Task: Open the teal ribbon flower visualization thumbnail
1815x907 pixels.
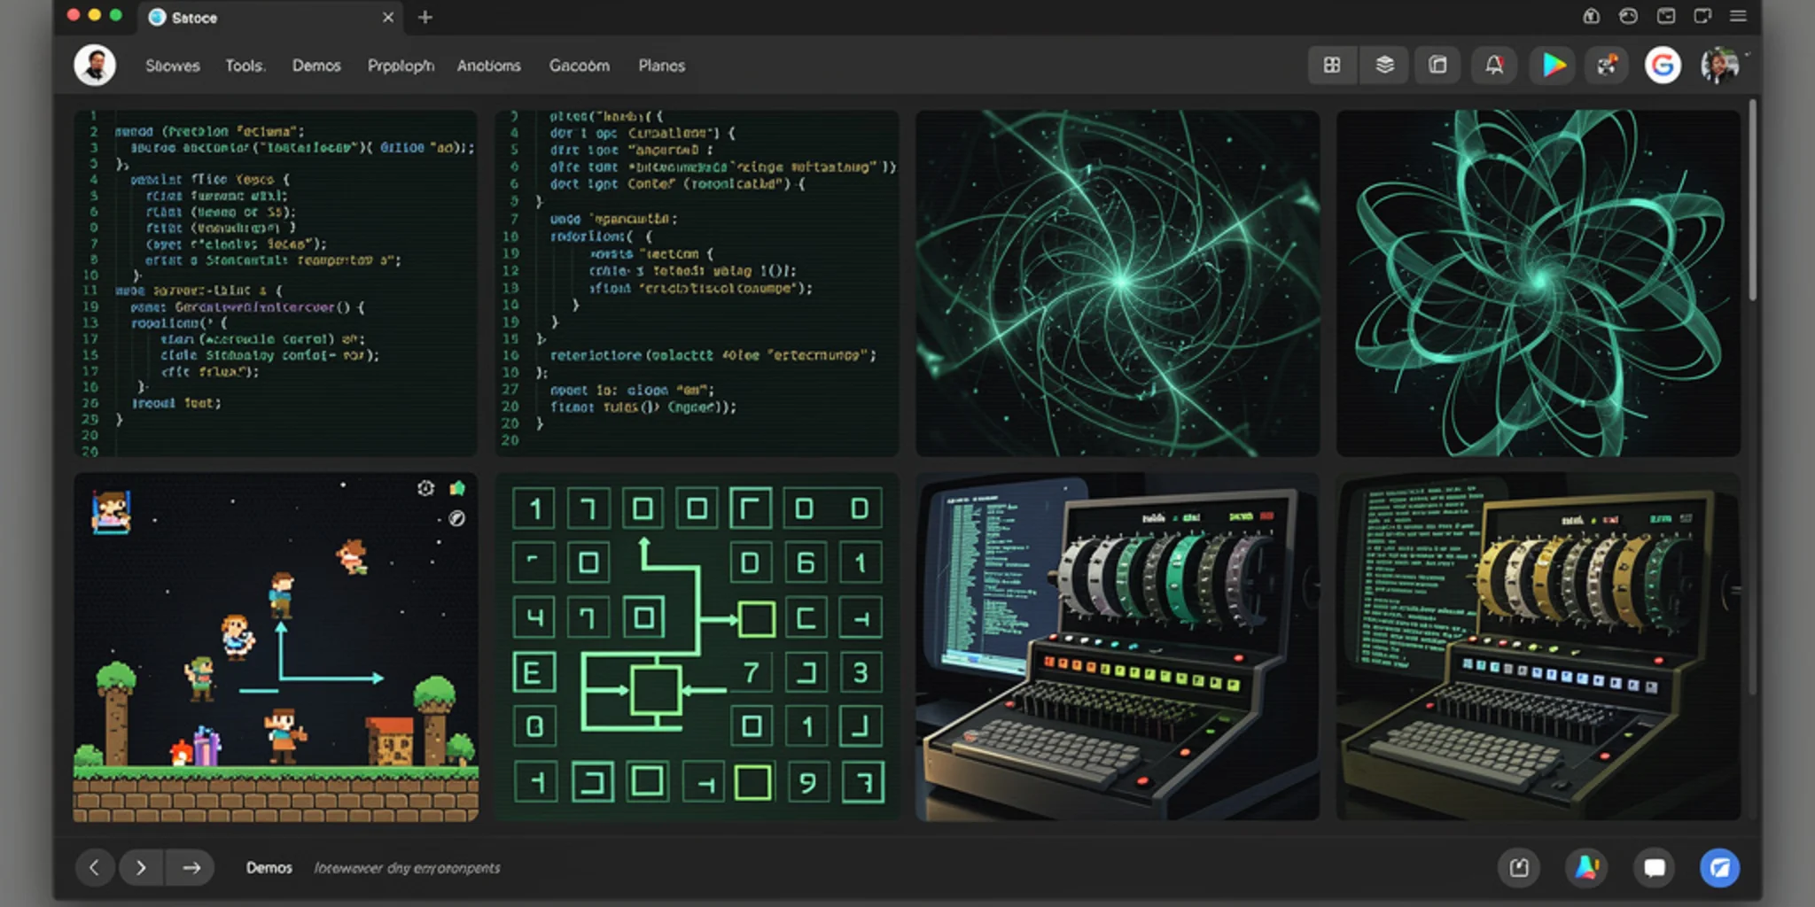Action: click(1538, 283)
